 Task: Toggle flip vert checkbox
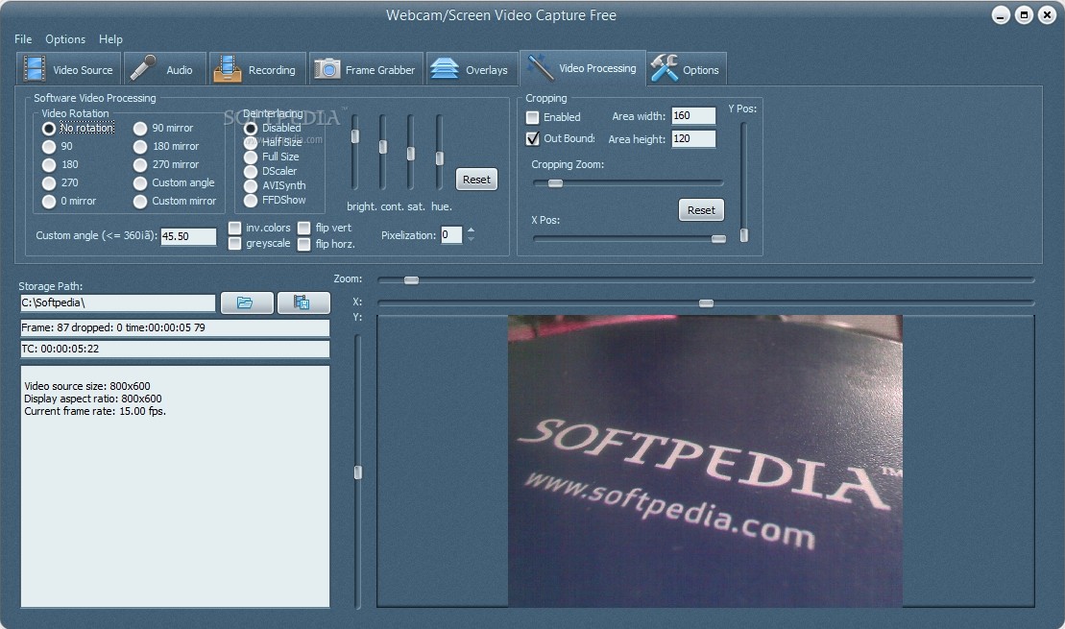click(x=304, y=228)
